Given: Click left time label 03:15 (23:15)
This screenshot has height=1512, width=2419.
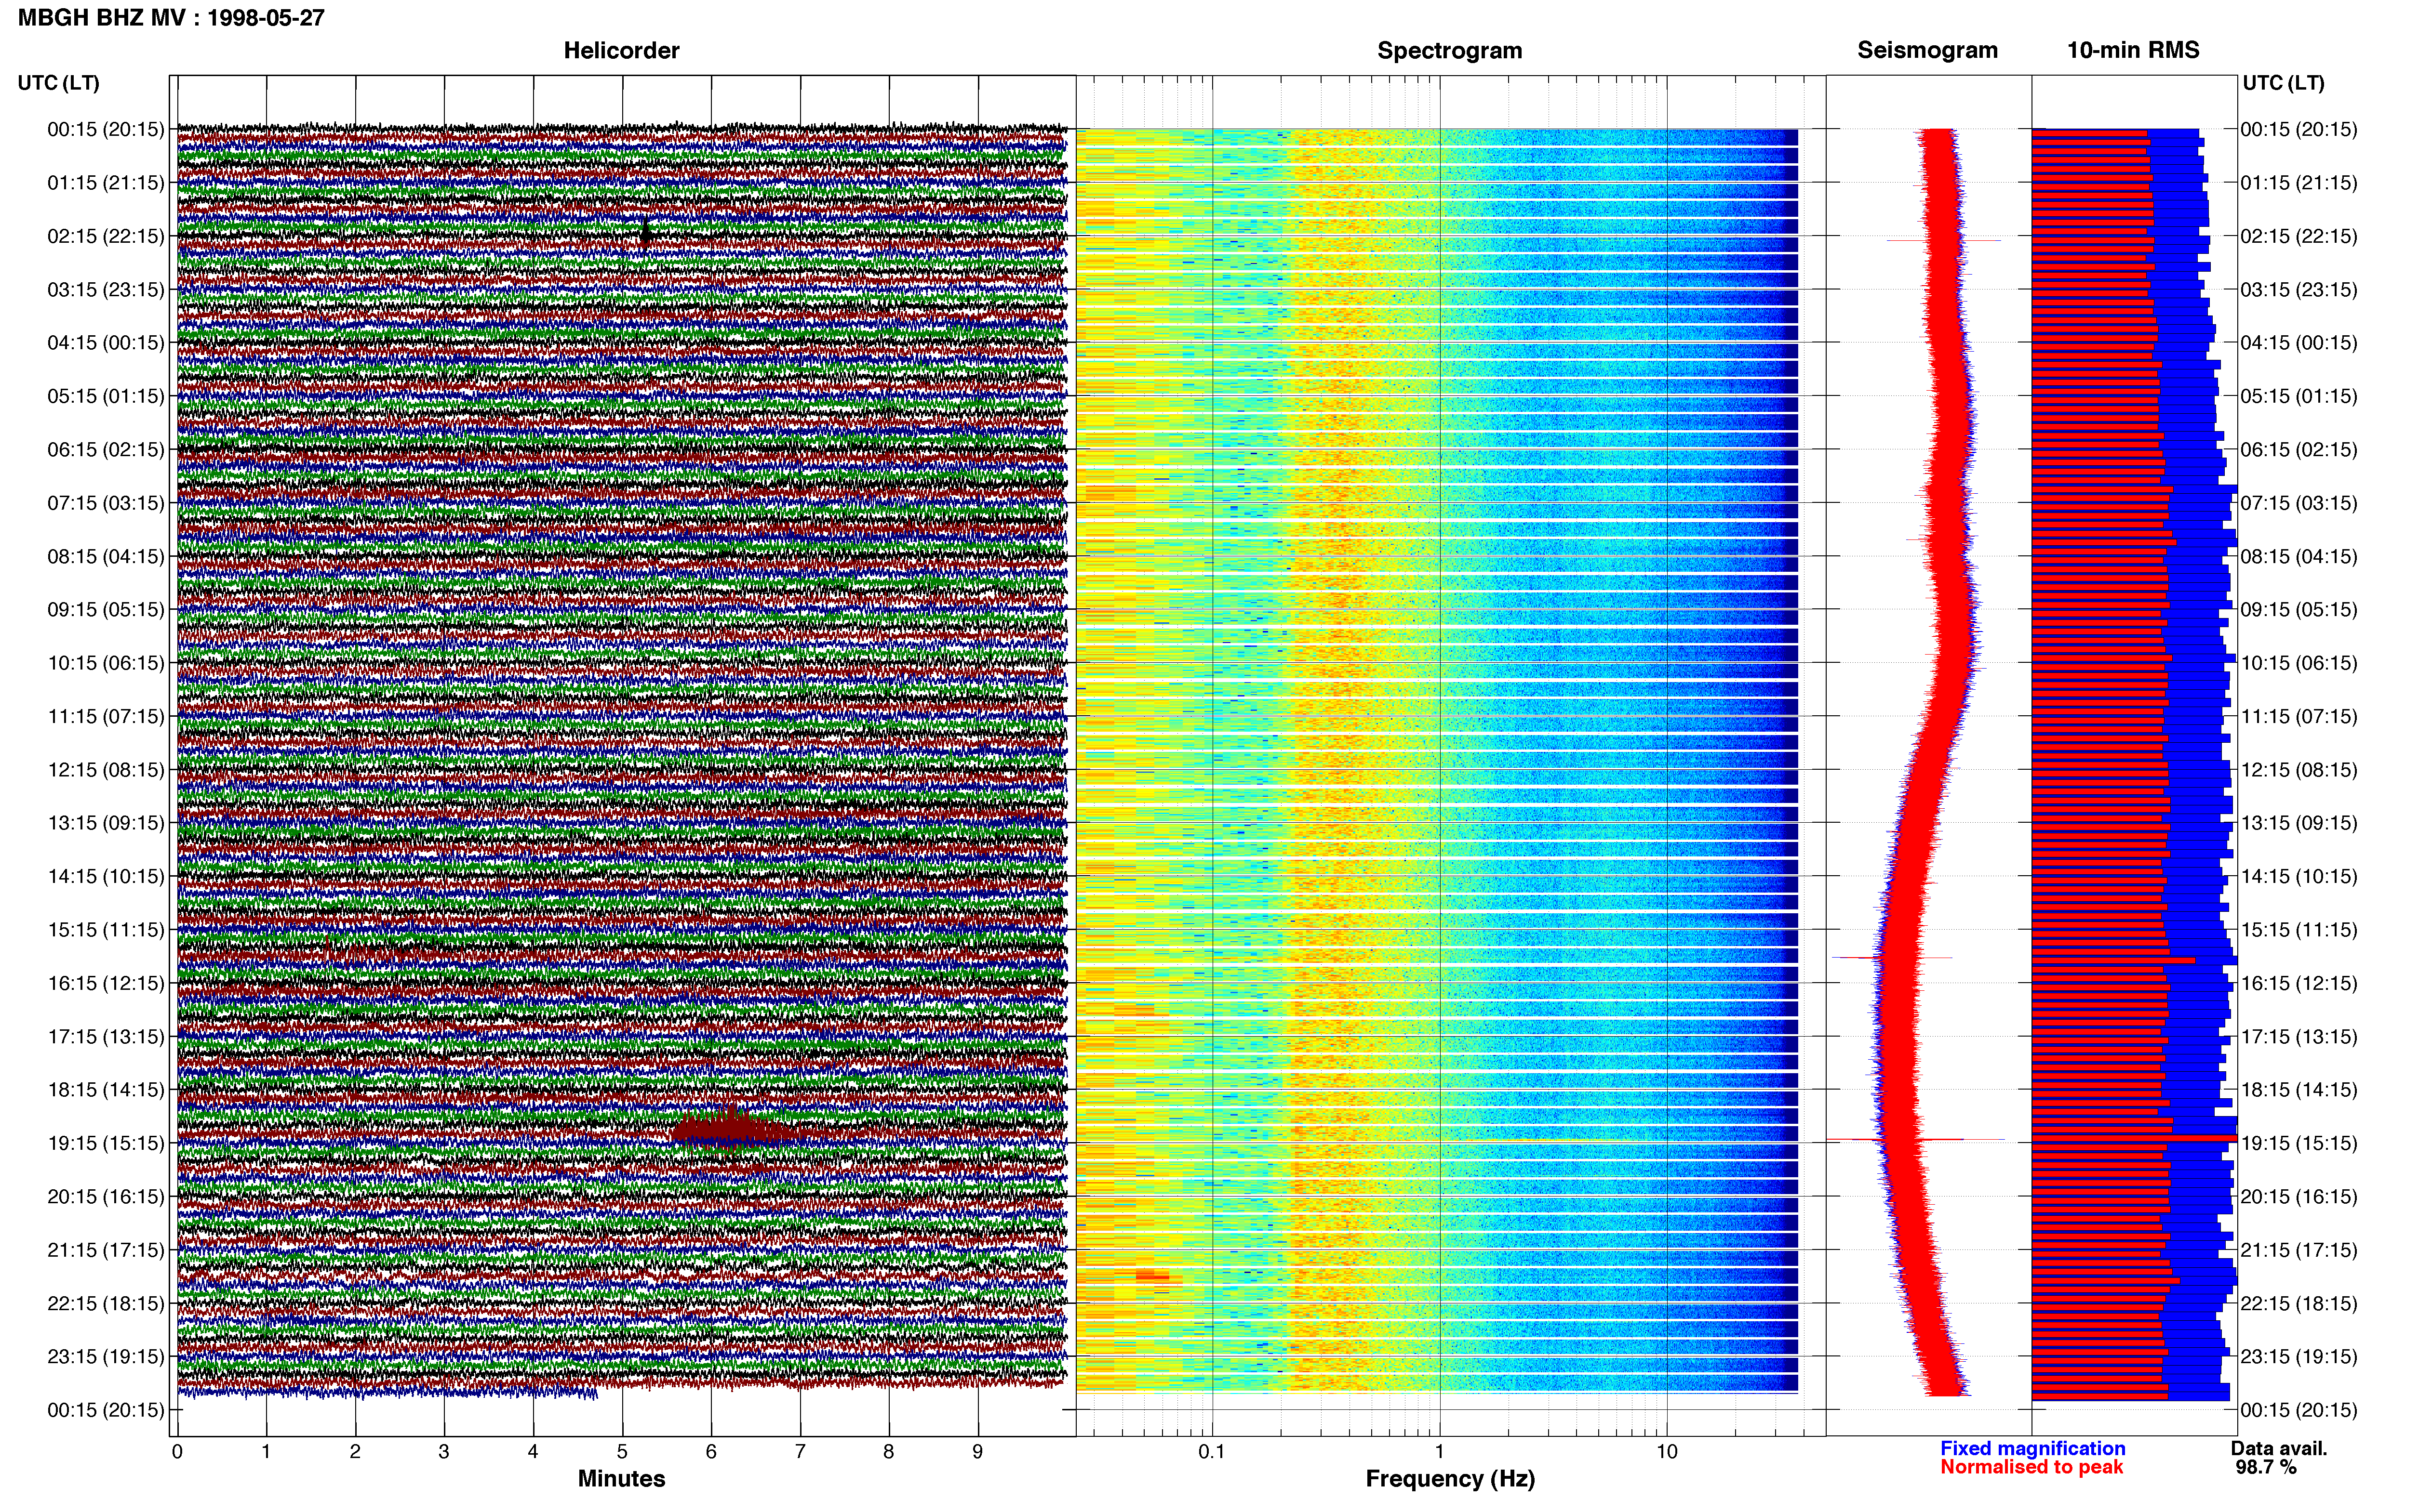Looking at the screenshot, I should coord(106,289).
